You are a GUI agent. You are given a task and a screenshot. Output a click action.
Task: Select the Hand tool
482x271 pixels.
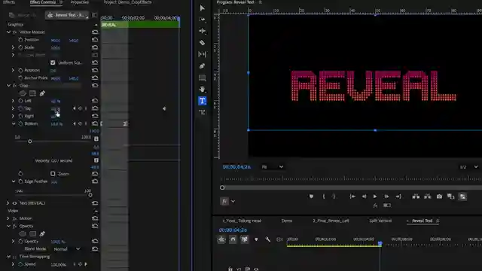(x=202, y=90)
